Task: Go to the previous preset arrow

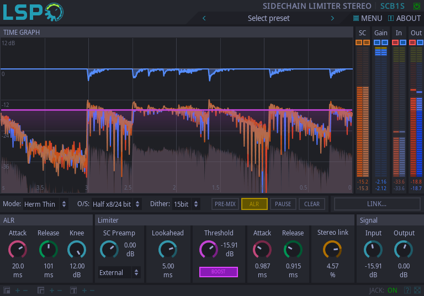Action: (204, 18)
